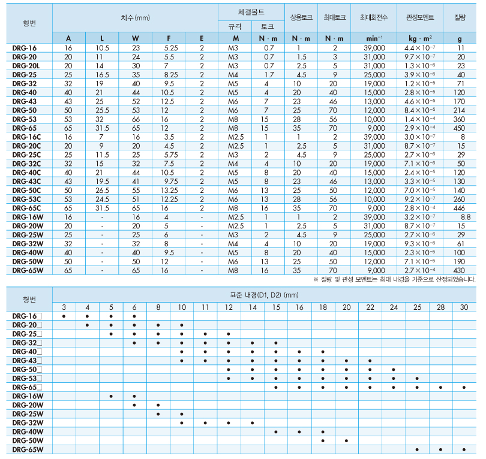The width and height of the screenshot is (486, 459).
Task: Click the DRG-32C model label
Action: click(x=26, y=164)
